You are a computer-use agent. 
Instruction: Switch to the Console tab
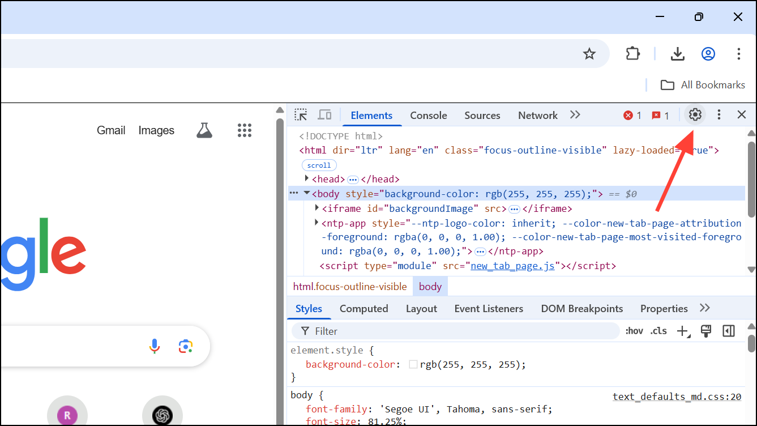click(429, 116)
